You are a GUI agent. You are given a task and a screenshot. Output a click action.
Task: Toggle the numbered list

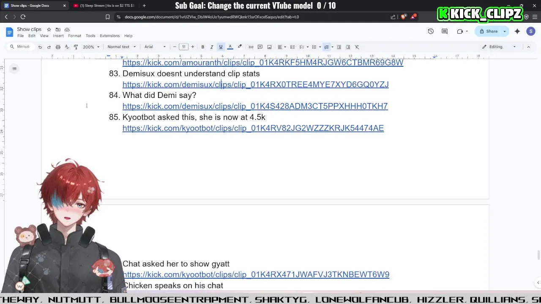click(x=326, y=47)
